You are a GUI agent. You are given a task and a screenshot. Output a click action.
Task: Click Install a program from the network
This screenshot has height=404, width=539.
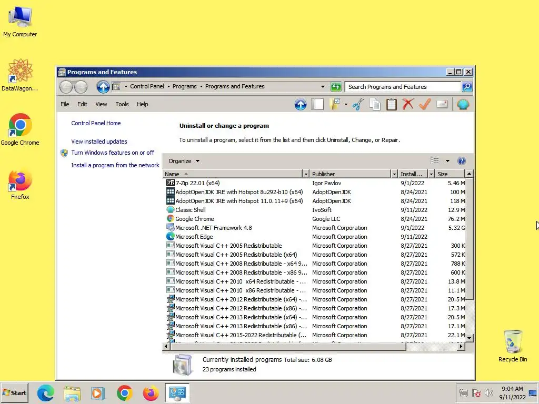115,165
